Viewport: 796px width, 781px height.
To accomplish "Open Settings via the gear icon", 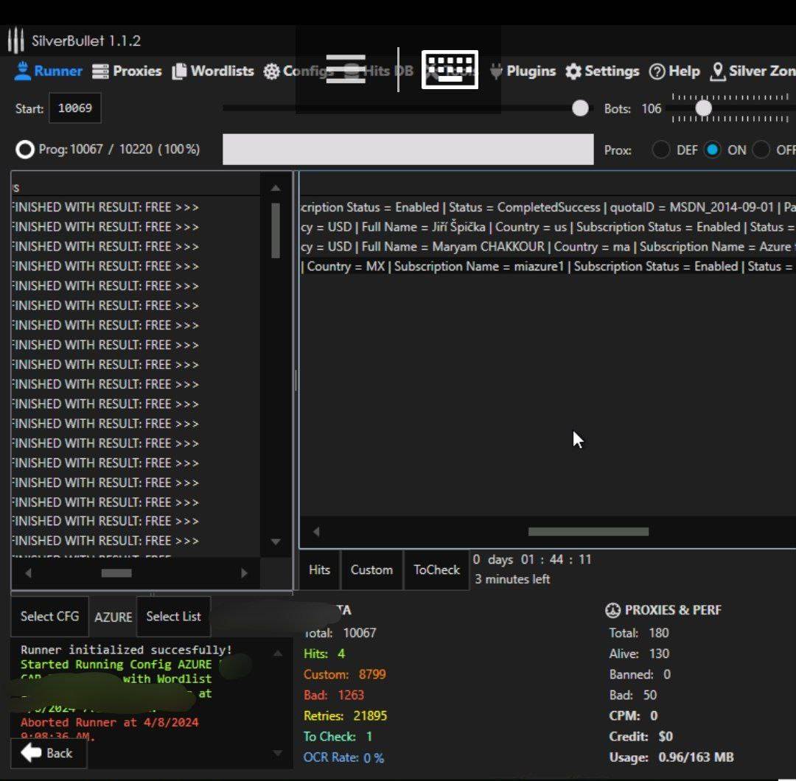I will pos(573,71).
